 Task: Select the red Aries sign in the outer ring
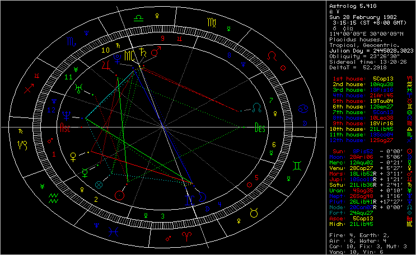point(187,235)
